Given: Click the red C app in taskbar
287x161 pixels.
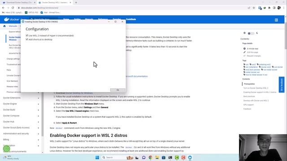Looking at the screenshot, I should tap(183, 157).
